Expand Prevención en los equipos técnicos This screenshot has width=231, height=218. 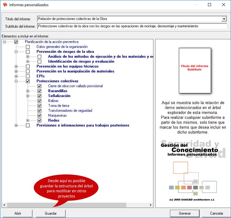(x=16, y=67)
